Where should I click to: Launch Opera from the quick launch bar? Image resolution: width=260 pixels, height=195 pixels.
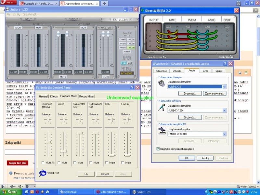click(x=37, y=192)
